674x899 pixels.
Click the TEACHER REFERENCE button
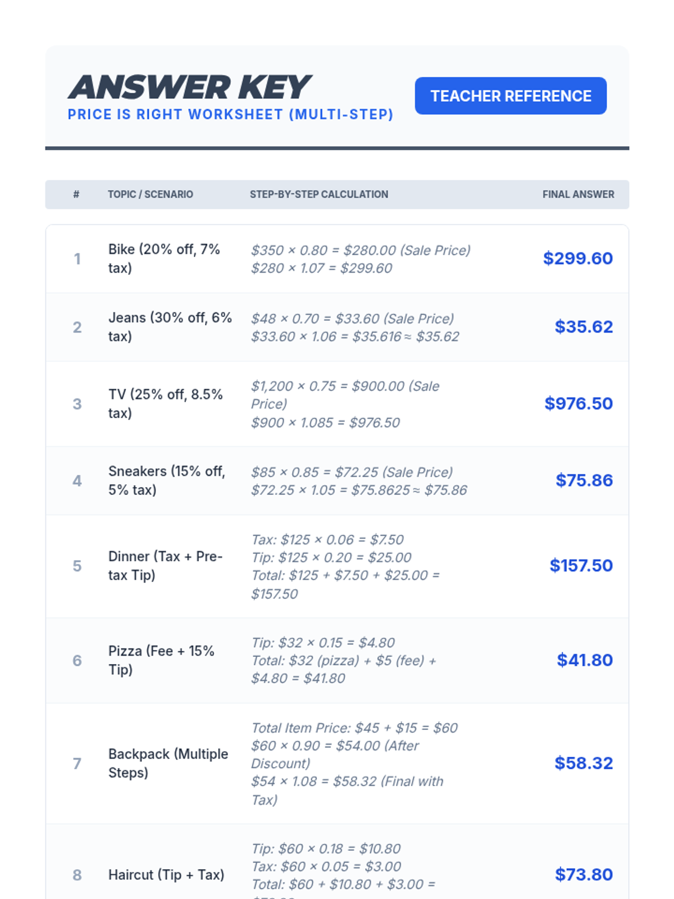pos(510,96)
